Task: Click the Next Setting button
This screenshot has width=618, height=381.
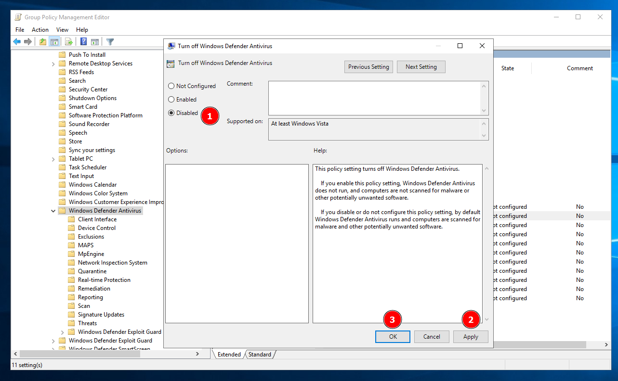Action: [421, 67]
